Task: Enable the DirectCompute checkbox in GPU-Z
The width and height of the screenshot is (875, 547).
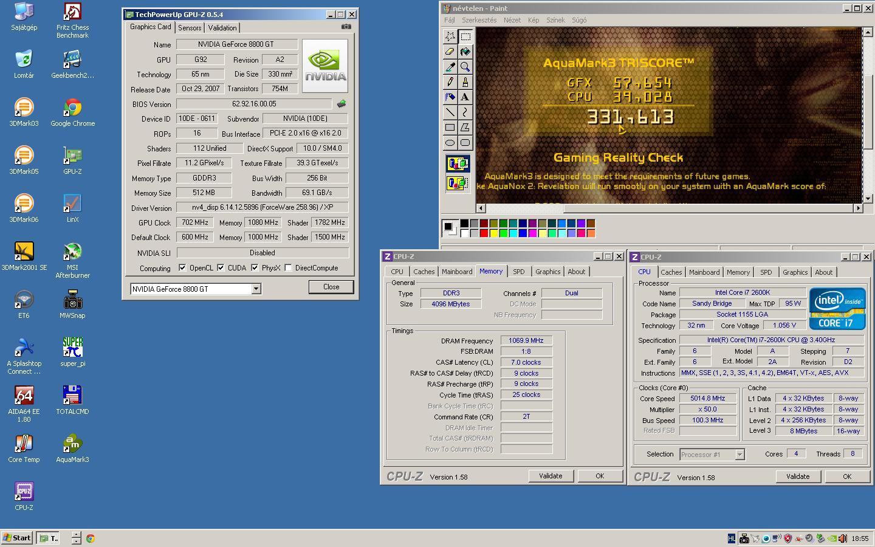Action: coord(288,267)
